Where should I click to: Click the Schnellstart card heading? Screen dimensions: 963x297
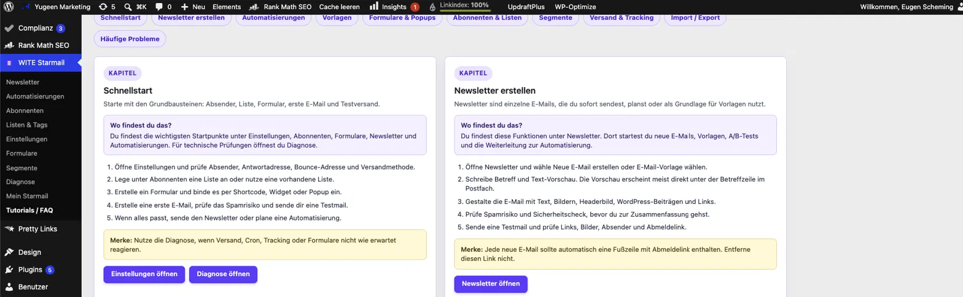[128, 91]
